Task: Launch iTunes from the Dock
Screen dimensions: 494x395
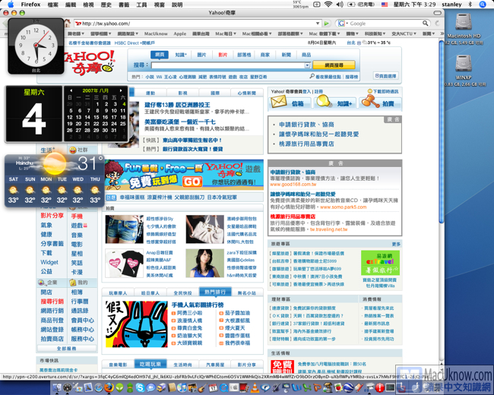Action: [x=182, y=387]
